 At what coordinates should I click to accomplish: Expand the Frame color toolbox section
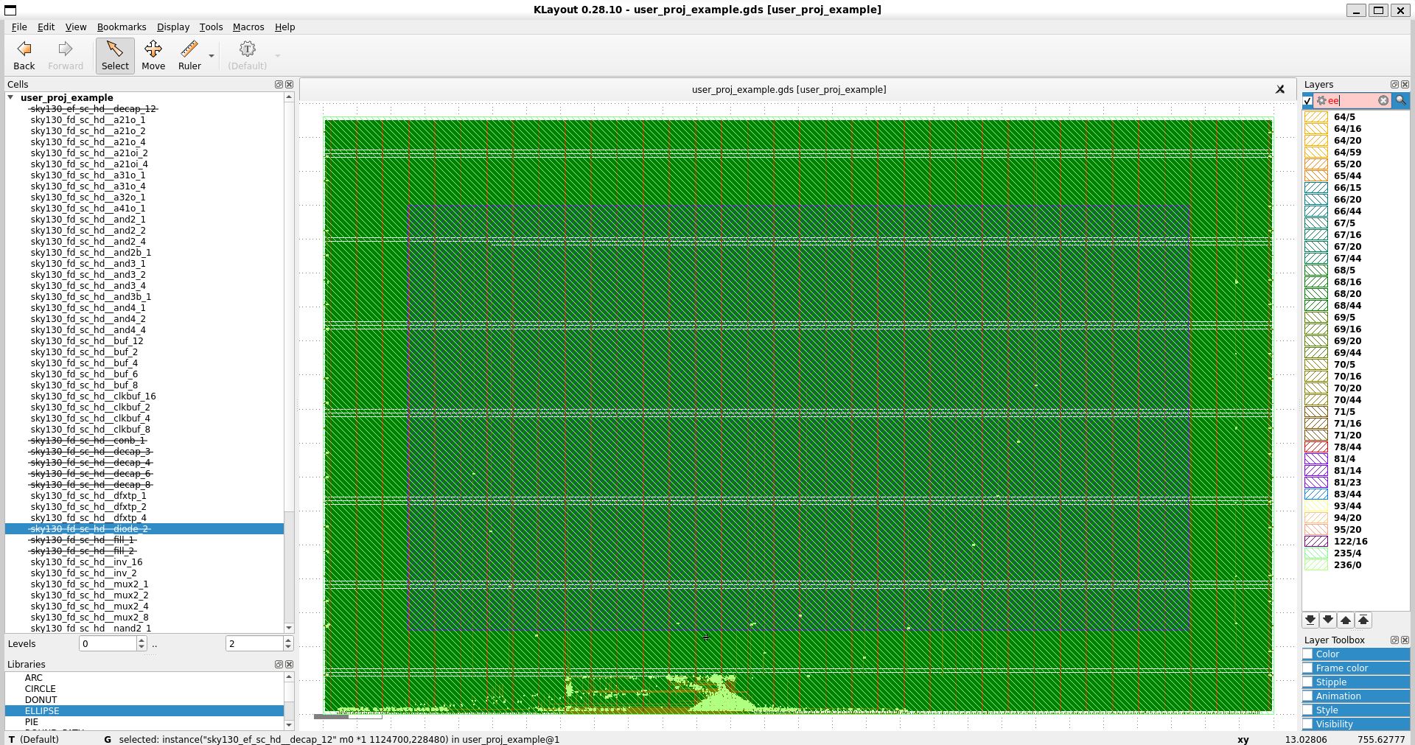coord(1356,668)
